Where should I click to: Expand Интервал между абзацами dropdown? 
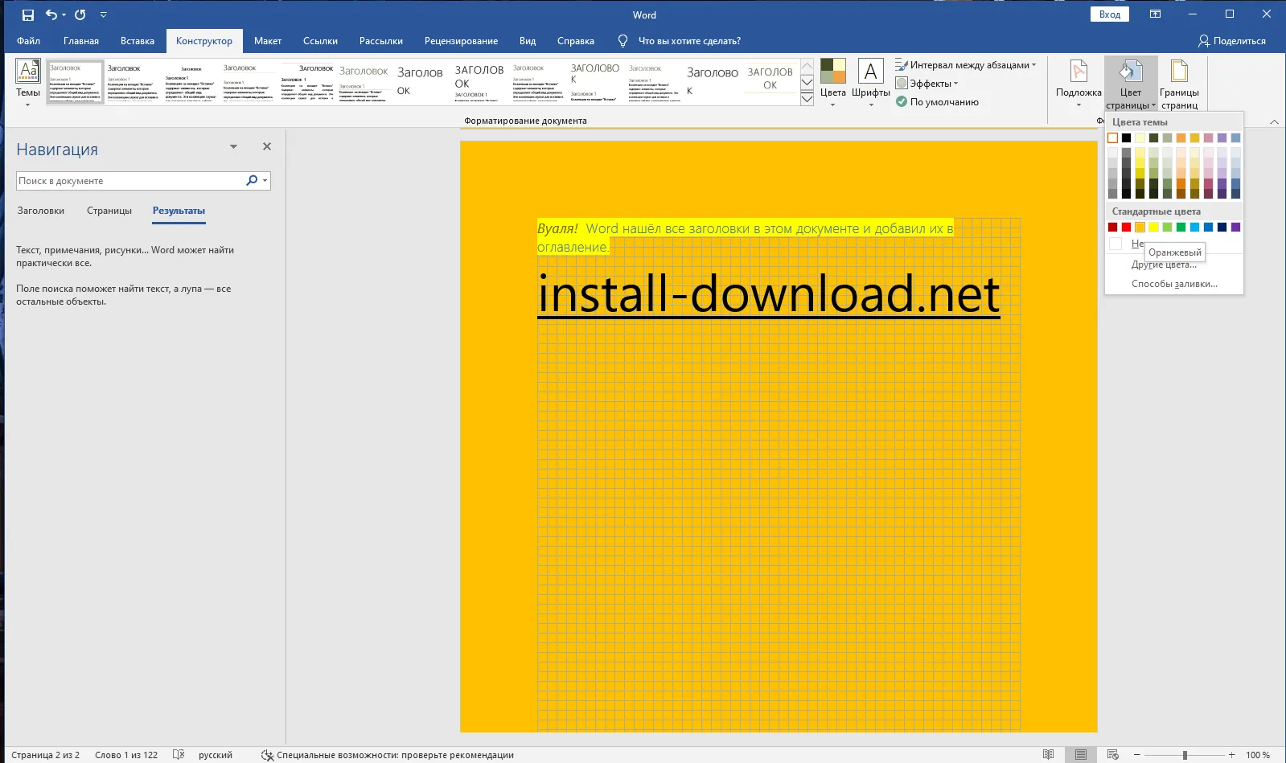[1033, 65]
